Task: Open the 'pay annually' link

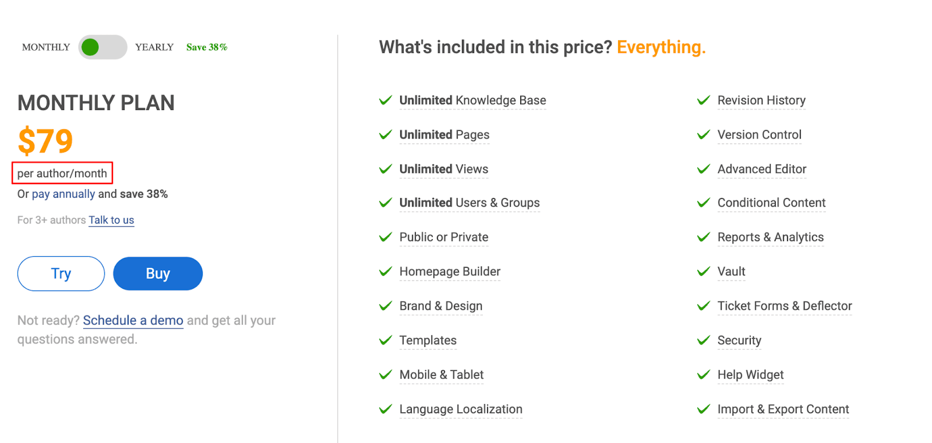Action: coord(63,194)
